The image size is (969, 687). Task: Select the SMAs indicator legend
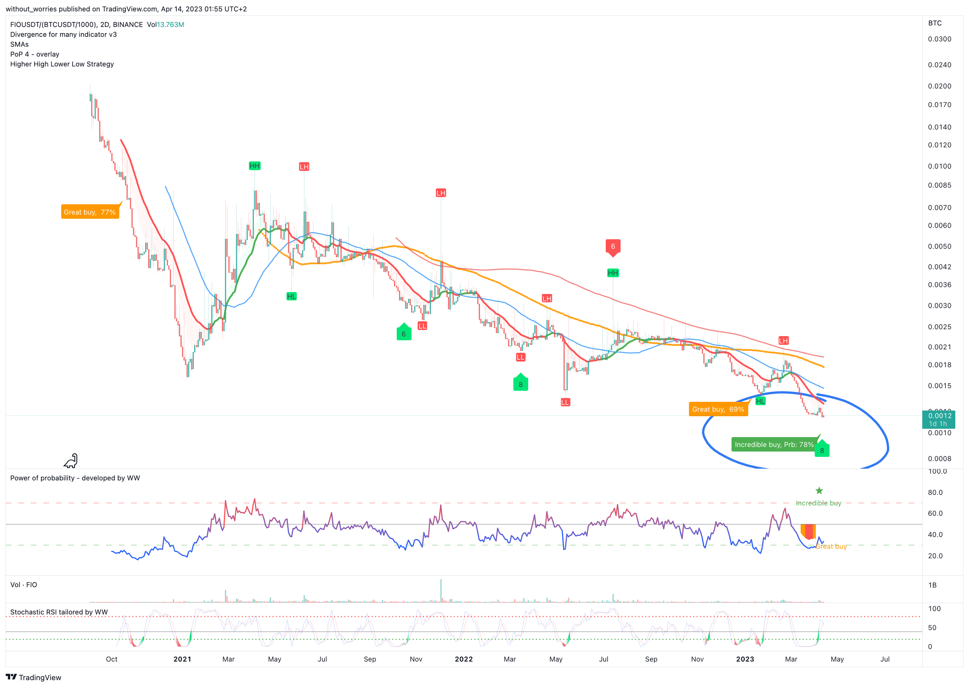(x=19, y=44)
